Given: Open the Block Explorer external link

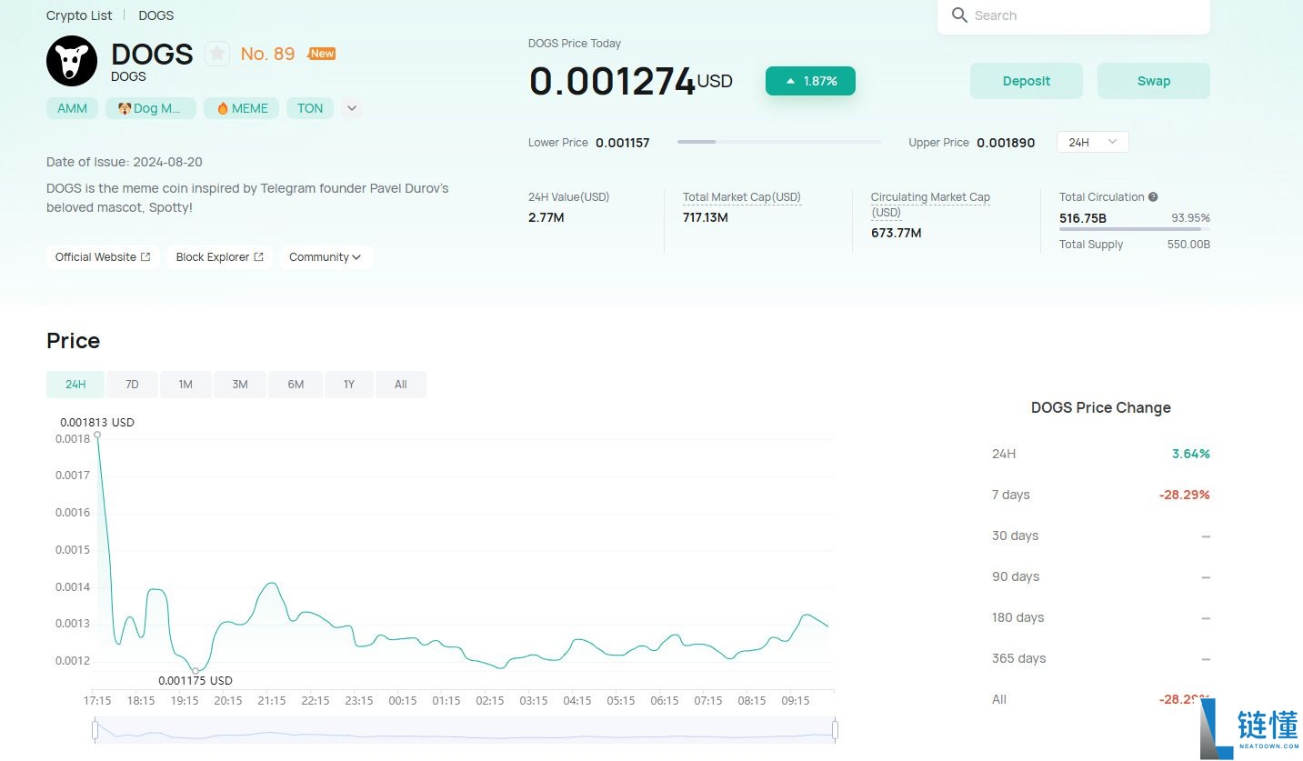Looking at the screenshot, I should click(219, 257).
